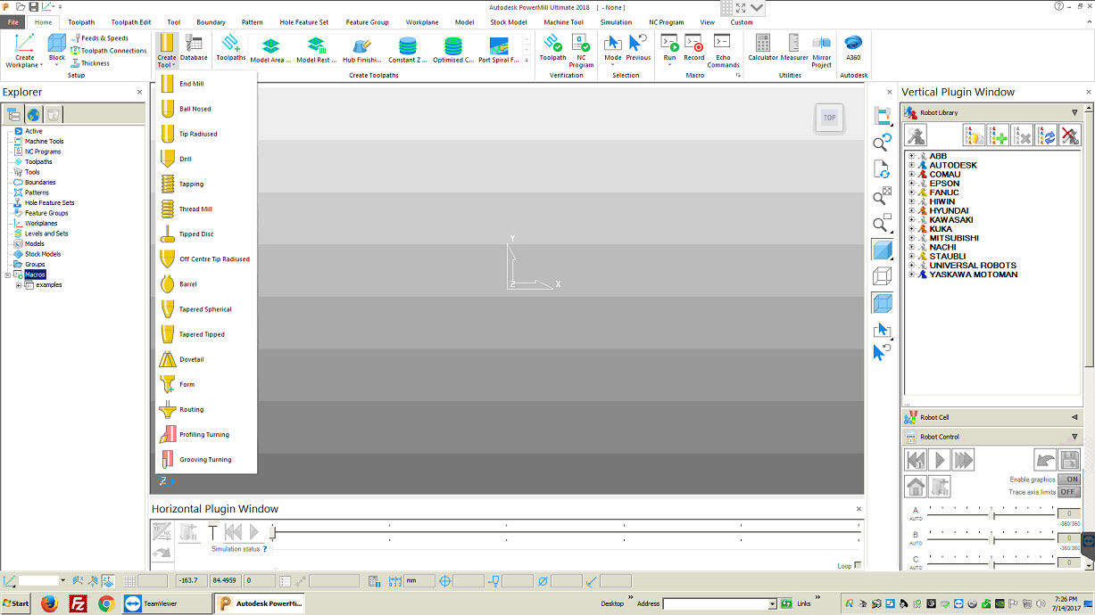
Task: Expand YASKAWA MOTOMAN tree node
Action: [x=912, y=275]
